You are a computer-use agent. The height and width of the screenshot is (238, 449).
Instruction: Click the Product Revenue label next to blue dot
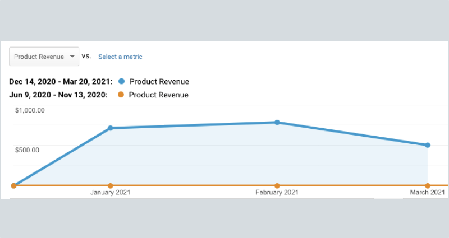click(159, 82)
